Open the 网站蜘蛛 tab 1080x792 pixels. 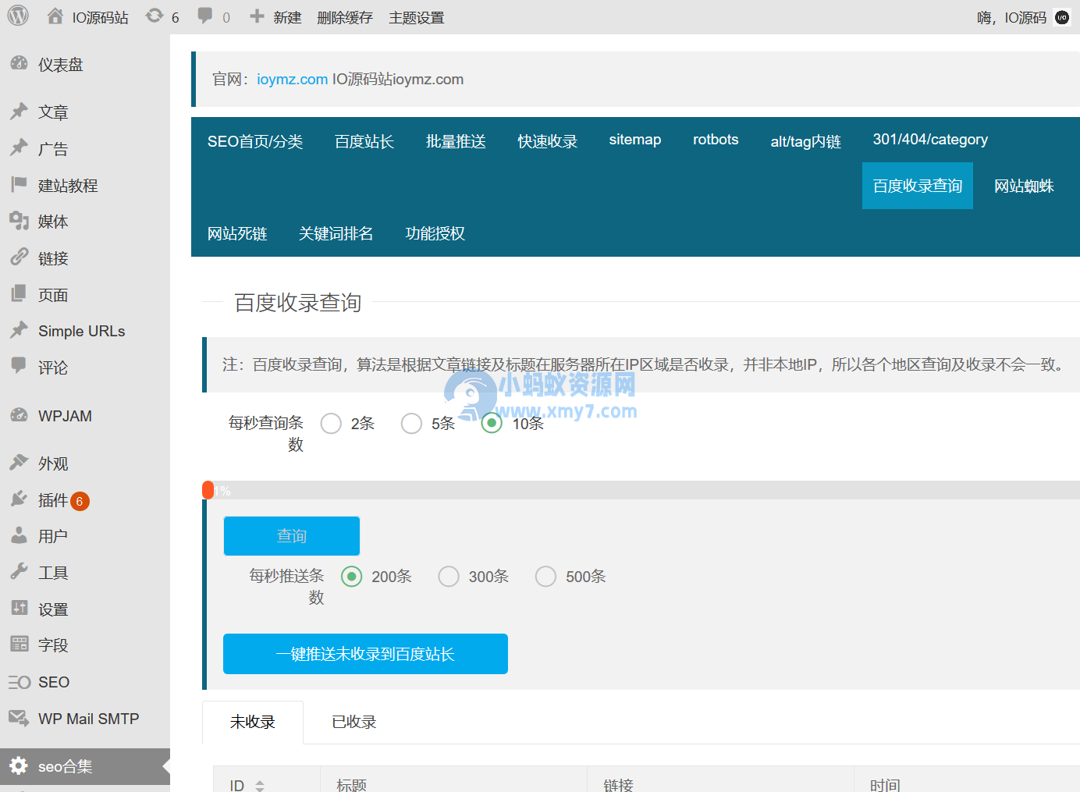click(1025, 186)
